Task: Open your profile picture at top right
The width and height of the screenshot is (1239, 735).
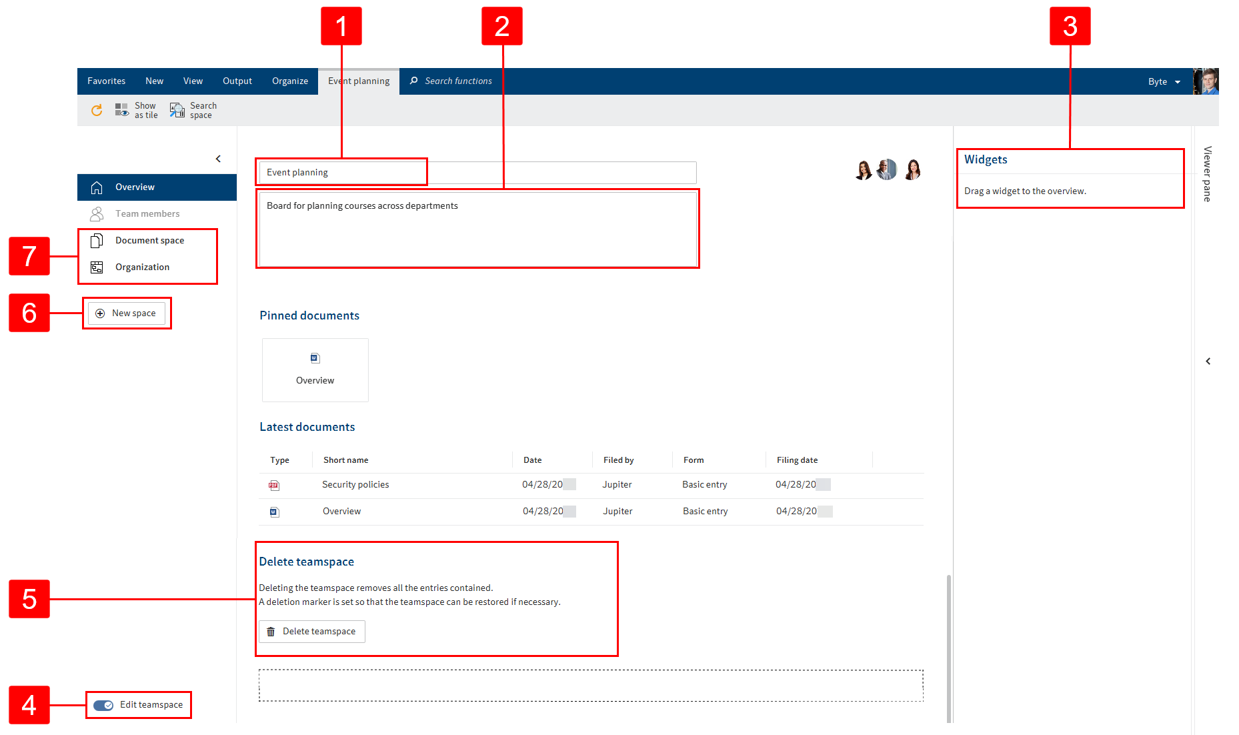Action: point(1207,81)
